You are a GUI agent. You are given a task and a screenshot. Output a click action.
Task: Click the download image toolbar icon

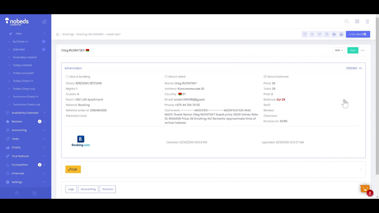click(341, 34)
